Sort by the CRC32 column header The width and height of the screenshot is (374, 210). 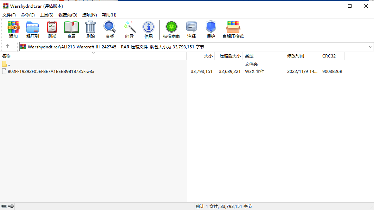coord(332,56)
